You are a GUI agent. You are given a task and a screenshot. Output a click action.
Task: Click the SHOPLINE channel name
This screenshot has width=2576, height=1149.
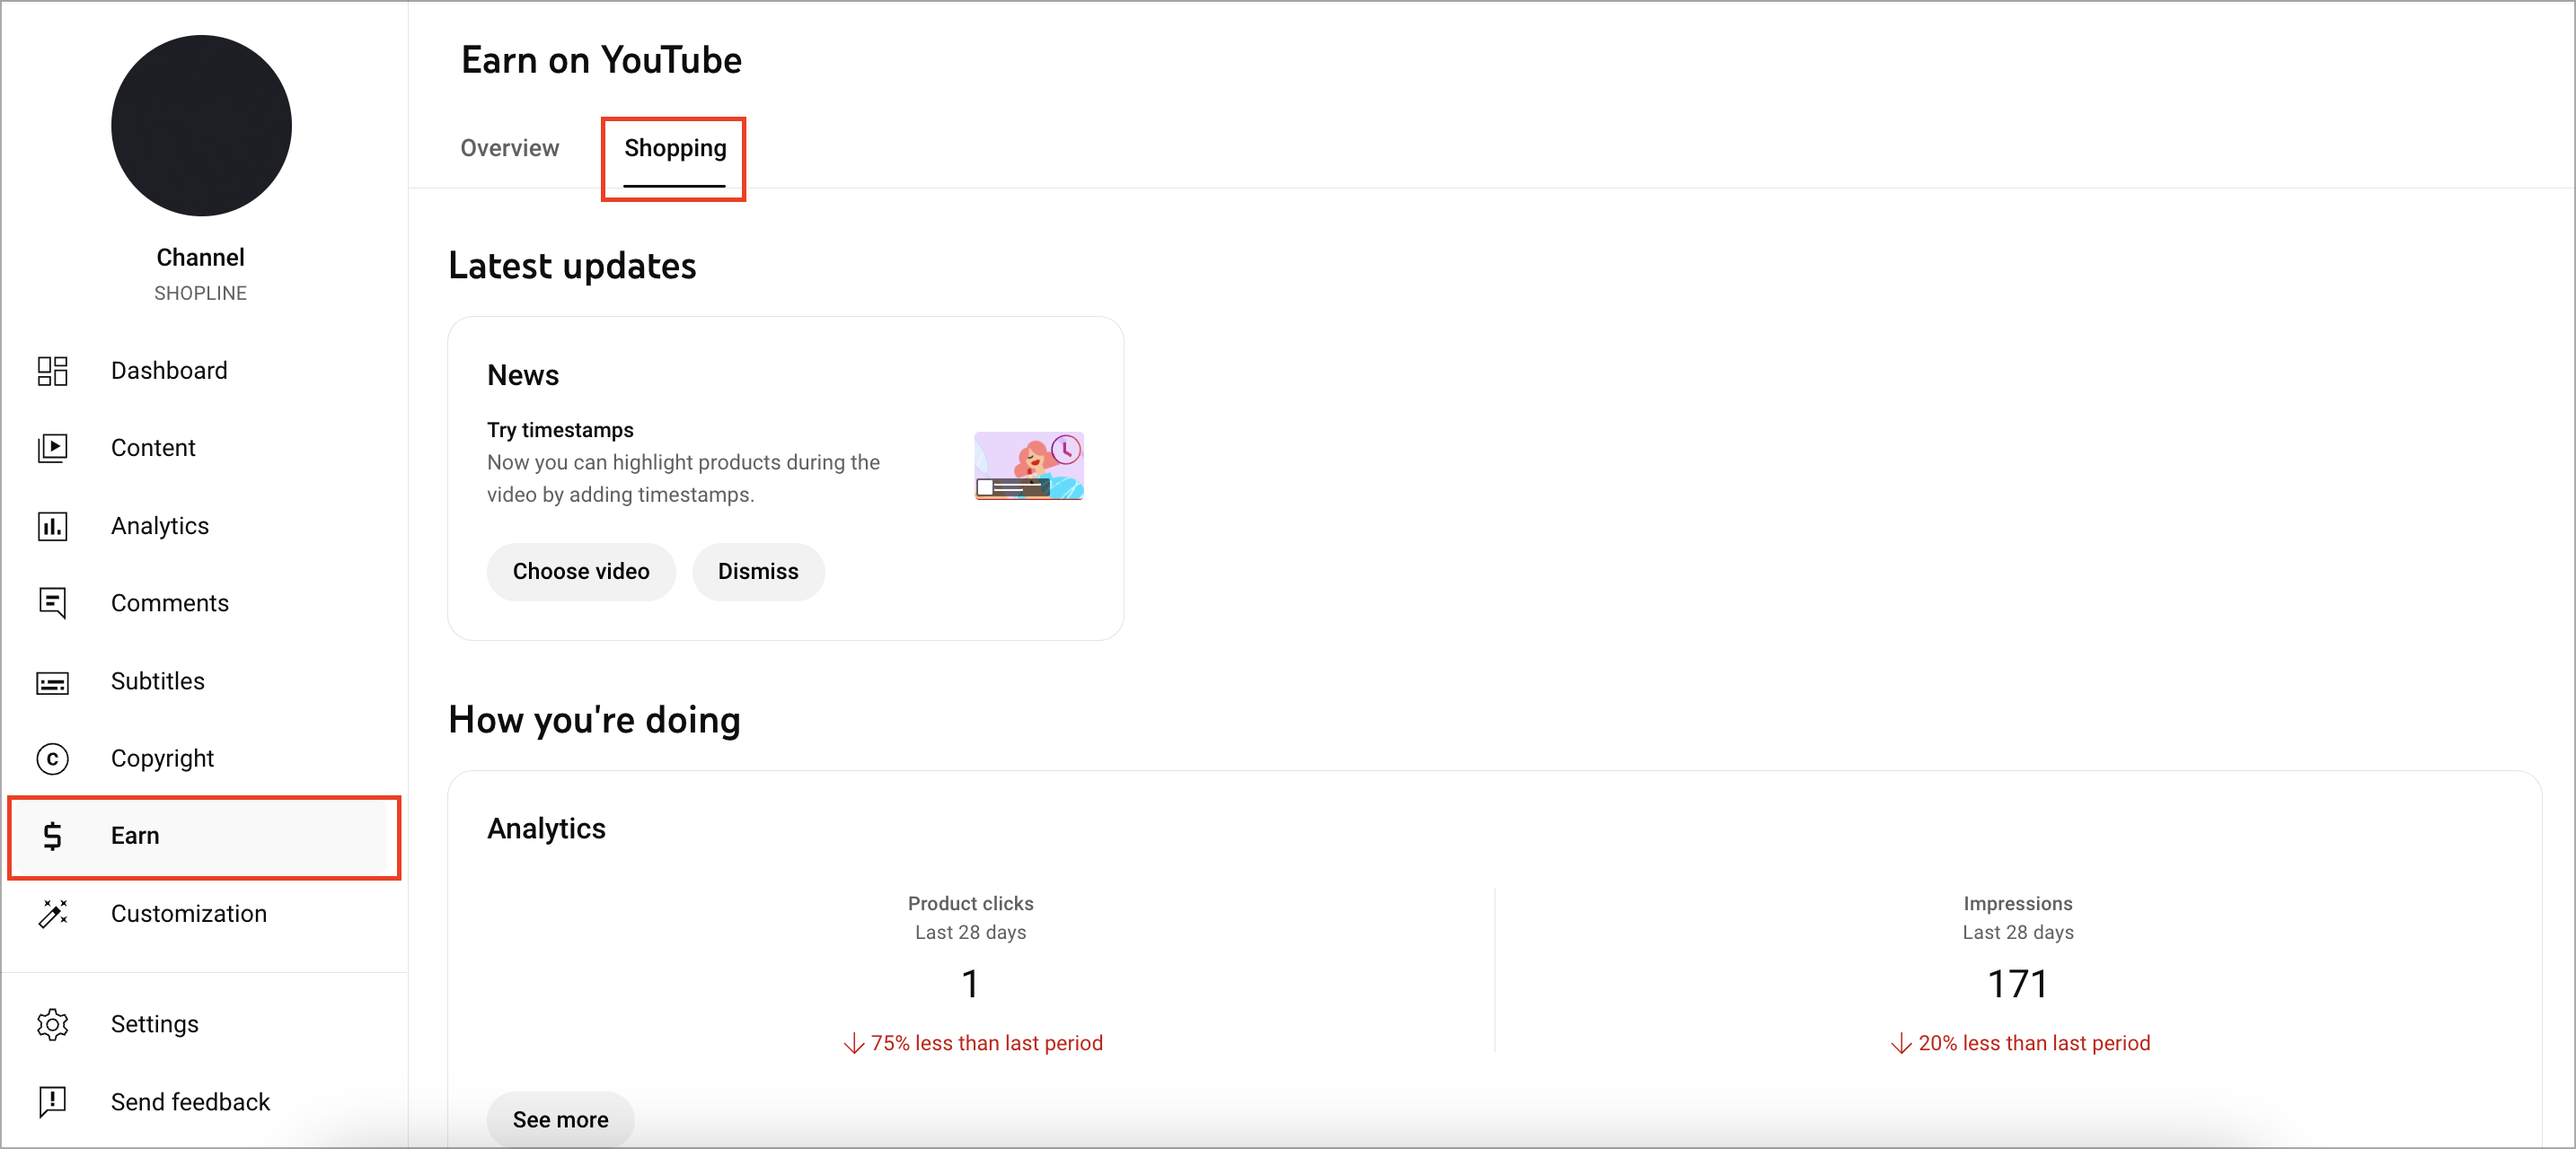[x=200, y=293]
